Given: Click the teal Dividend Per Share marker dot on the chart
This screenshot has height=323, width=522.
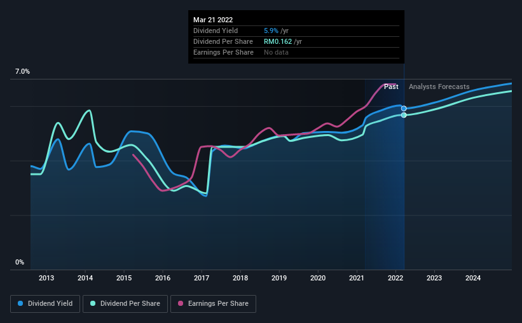Looking at the screenshot, I should click(x=404, y=115).
